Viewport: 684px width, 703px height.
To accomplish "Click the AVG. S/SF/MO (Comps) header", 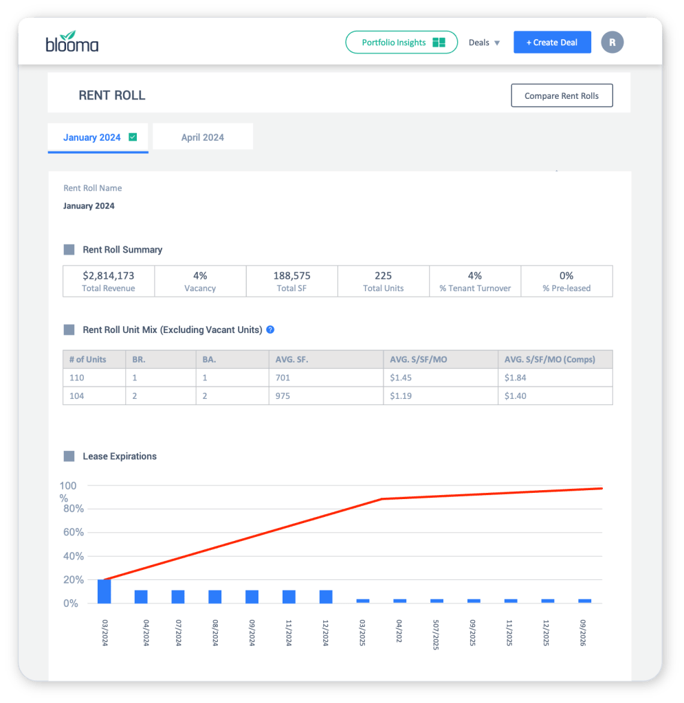I will (x=555, y=360).
